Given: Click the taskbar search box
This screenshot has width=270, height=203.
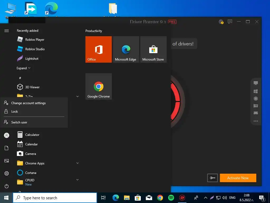Looking at the screenshot, I should tap(55, 198).
